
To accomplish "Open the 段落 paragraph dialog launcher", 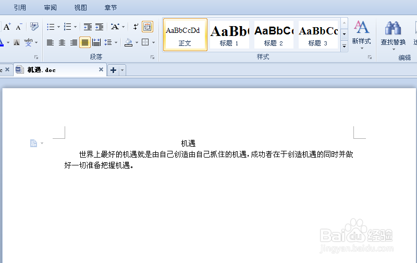I will tap(152, 57).
